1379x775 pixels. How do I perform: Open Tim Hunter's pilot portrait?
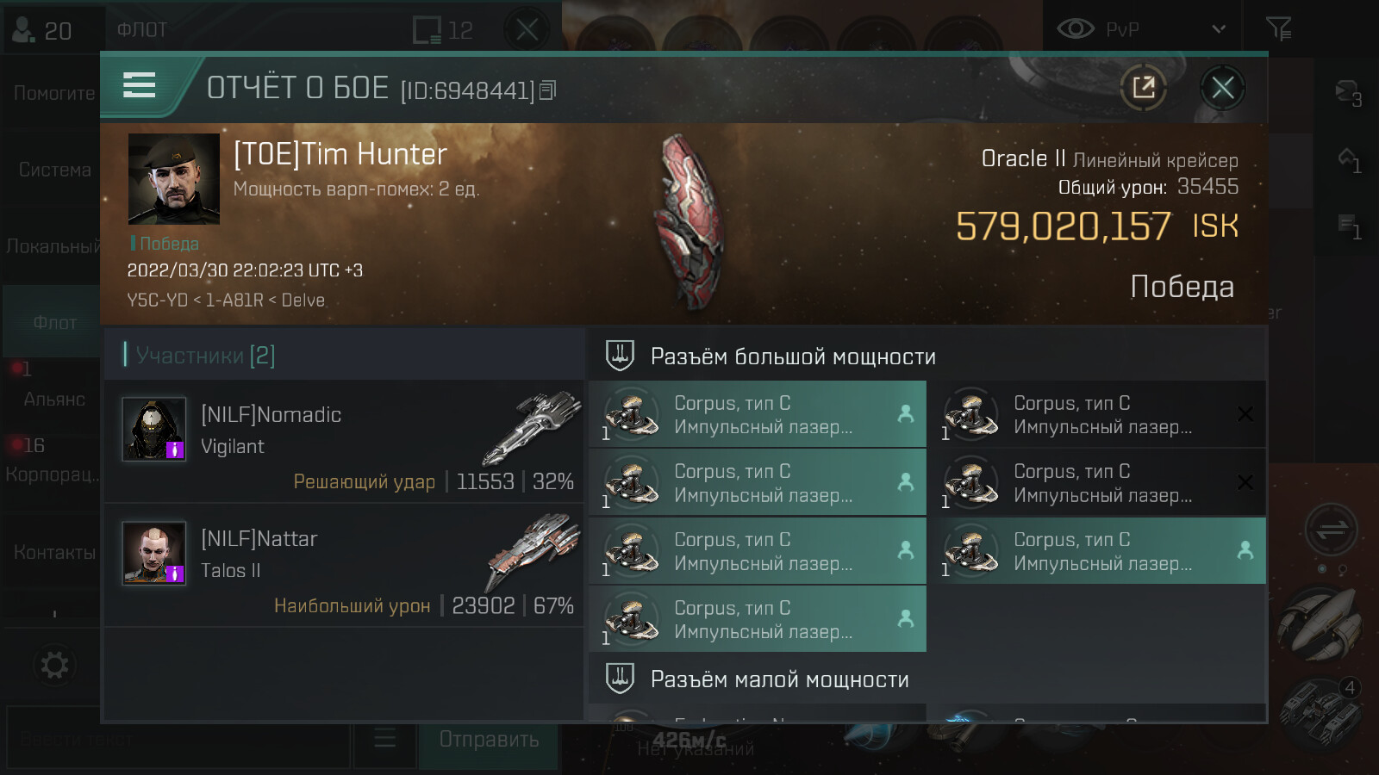tap(174, 178)
